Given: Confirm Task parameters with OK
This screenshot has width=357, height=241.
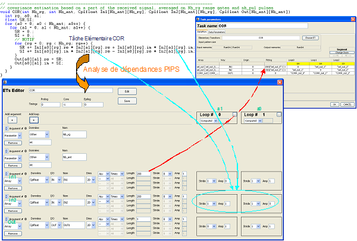Looking at the screenshot, I should (x=334, y=104).
